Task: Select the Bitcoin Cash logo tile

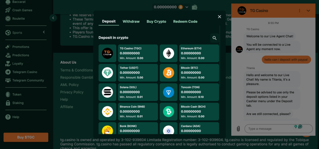Action: (x=169, y=112)
